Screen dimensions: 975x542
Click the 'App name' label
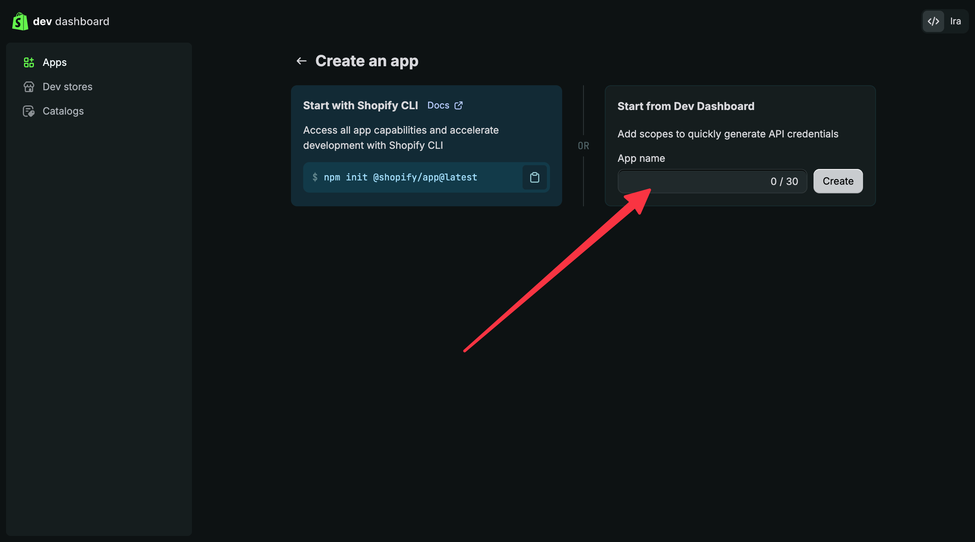click(641, 158)
